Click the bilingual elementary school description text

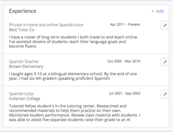point(73,76)
